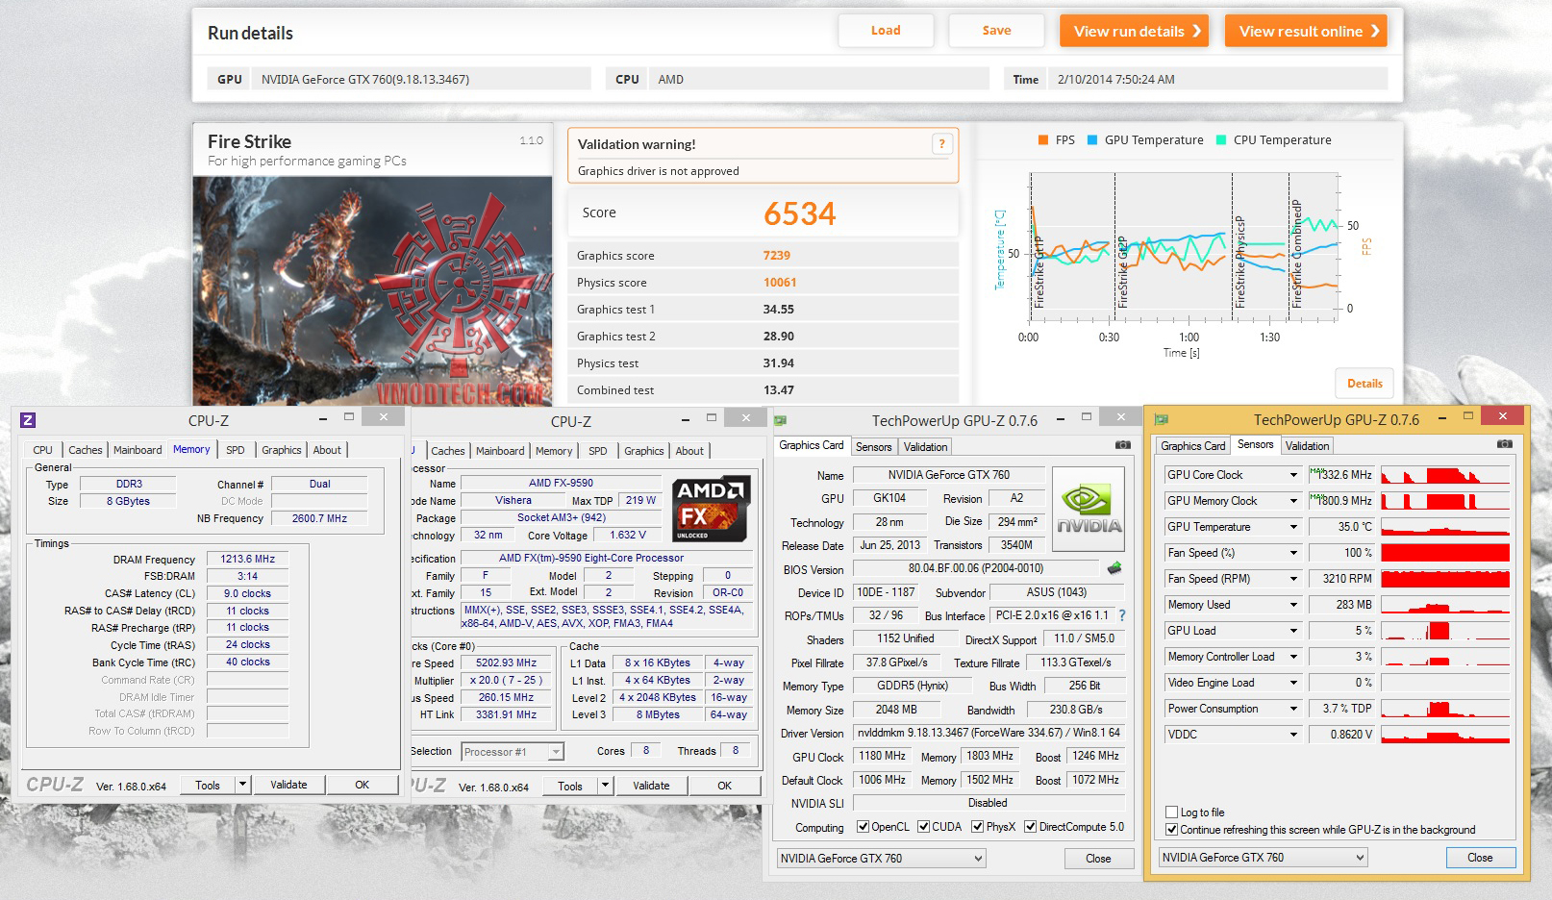Open the Memory Used sensor dropdown

point(1294,605)
